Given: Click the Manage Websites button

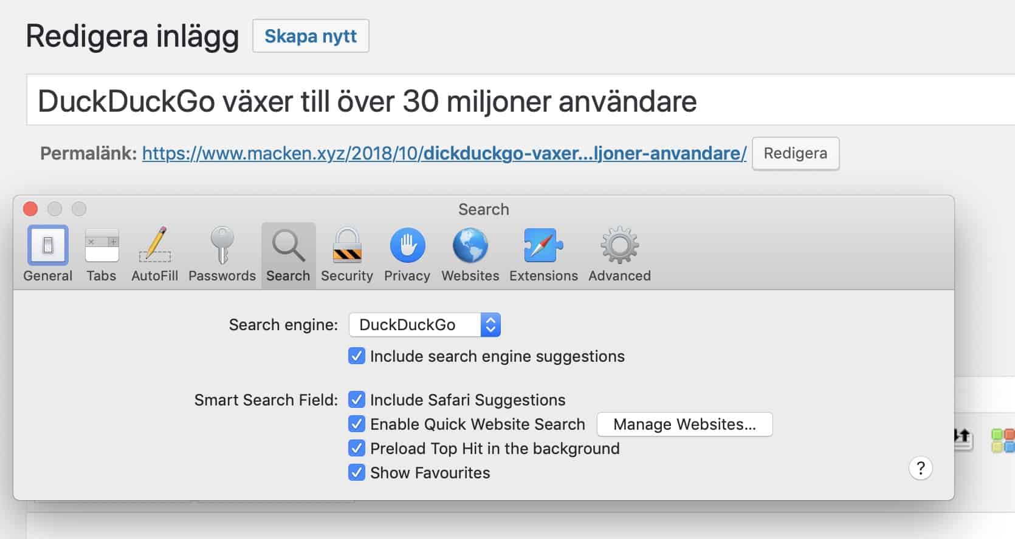Looking at the screenshot, I should 684,424.
